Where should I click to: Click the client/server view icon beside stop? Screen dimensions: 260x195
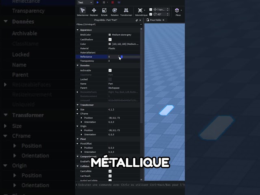(x=119, y=2)
